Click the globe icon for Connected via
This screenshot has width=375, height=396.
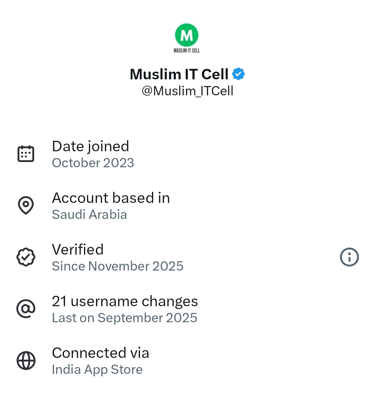[x=26, y=360]
